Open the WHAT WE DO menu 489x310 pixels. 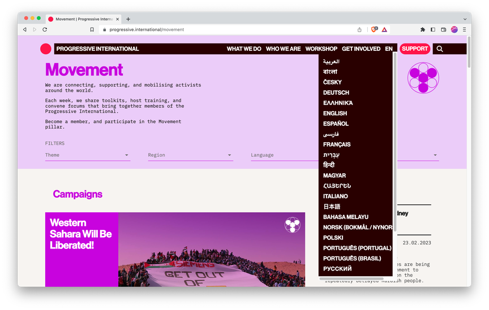pos(244,49)
